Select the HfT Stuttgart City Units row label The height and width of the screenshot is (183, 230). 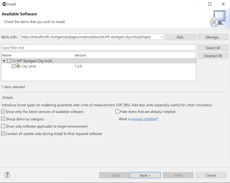pyautogui.click(x=35, y=61)
